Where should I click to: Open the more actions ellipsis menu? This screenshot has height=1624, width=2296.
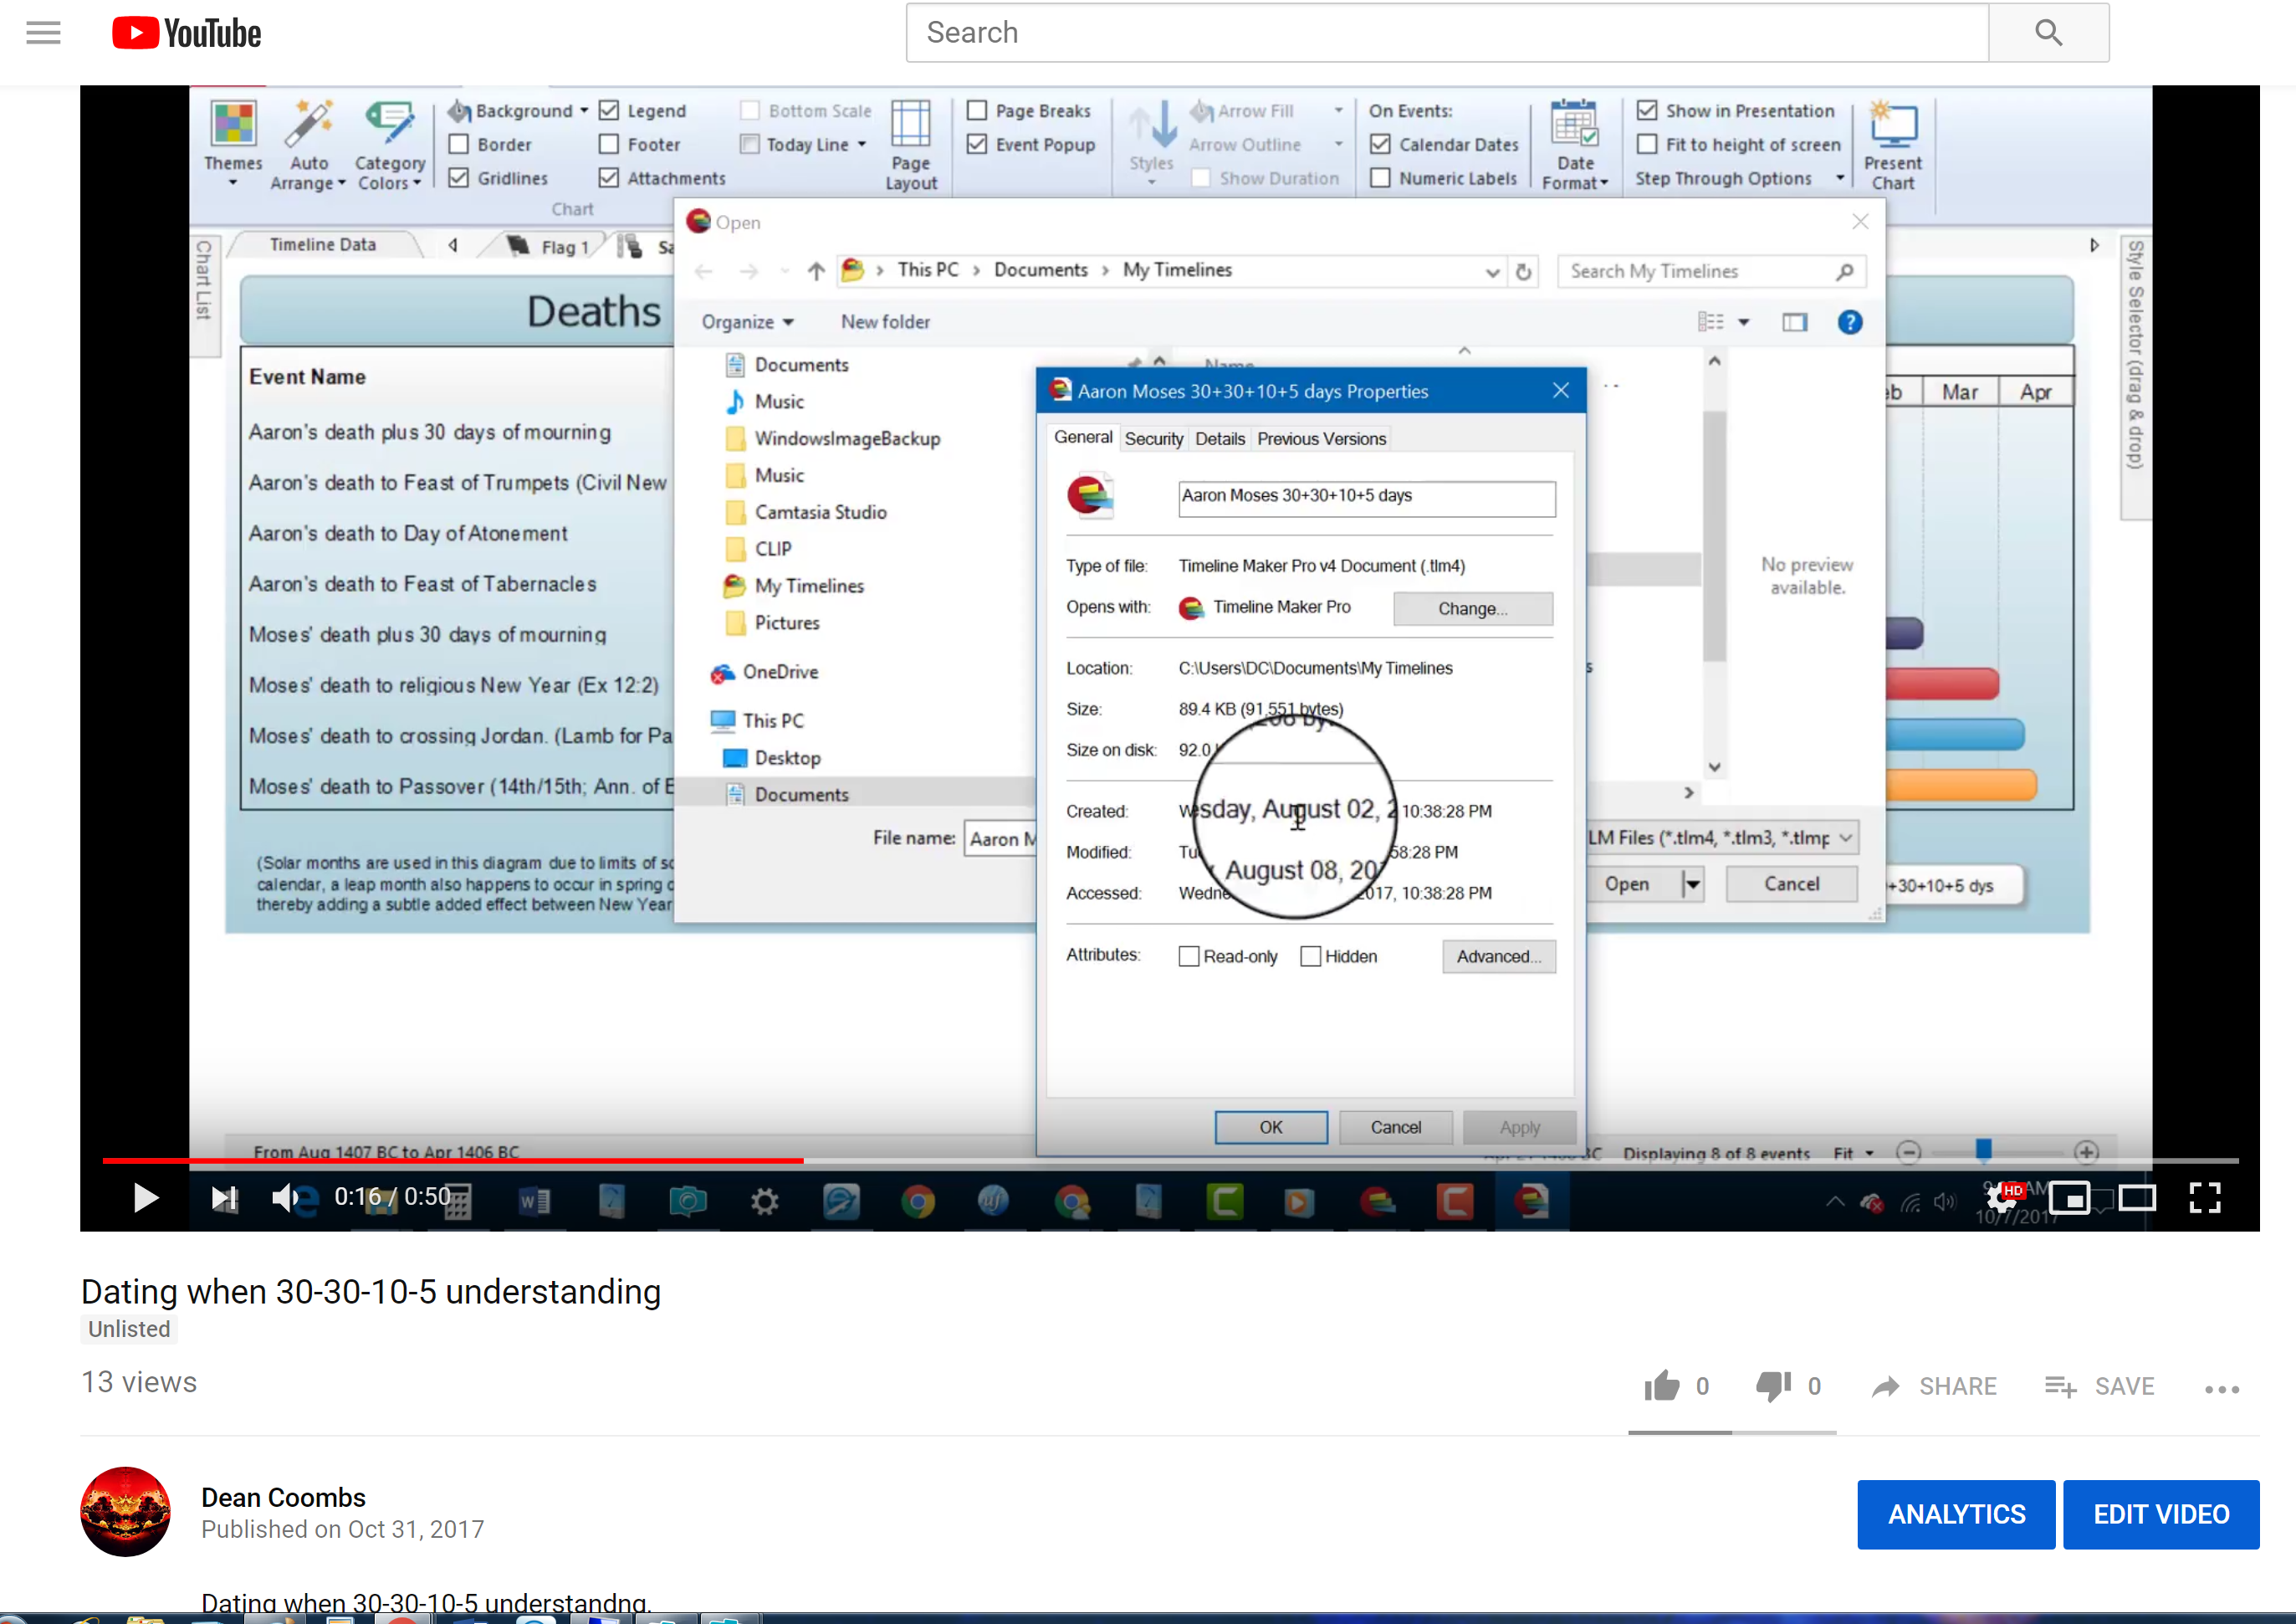pyautogui.click(x=2221, y=1388)
